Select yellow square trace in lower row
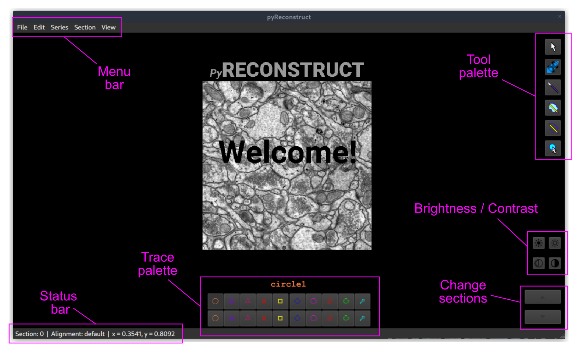Screen dimensions: 578x350 (281, 318)
